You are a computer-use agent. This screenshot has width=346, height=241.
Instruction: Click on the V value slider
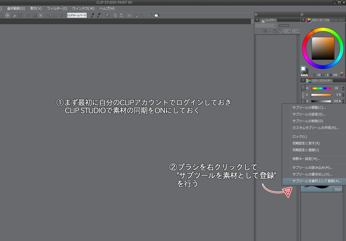pos(321,101)
